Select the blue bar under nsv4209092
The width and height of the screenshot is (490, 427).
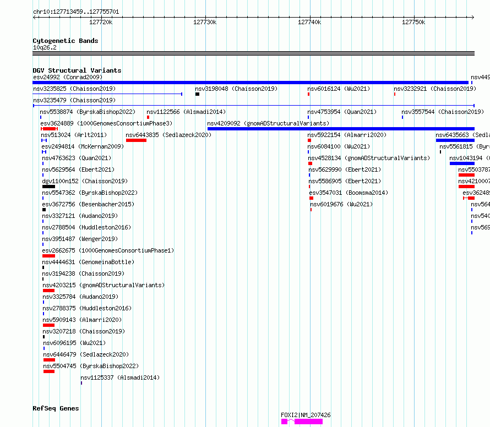point(341,129)
